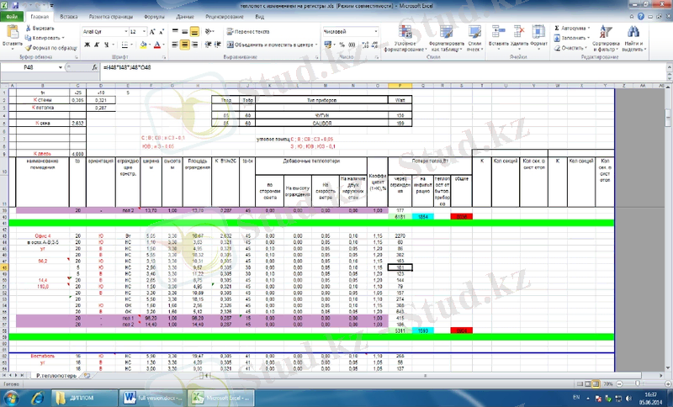Image resolution: width=673 pixels, height=407 pixels.
Task: Toggle Bold (Ж) formatting
Action: tap(85, 44)
